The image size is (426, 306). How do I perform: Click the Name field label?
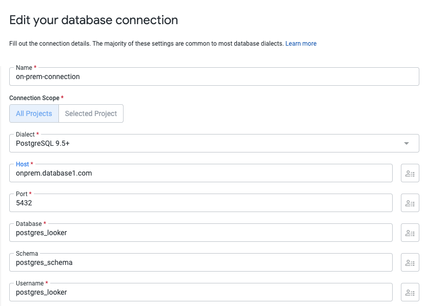coord(24,68)
